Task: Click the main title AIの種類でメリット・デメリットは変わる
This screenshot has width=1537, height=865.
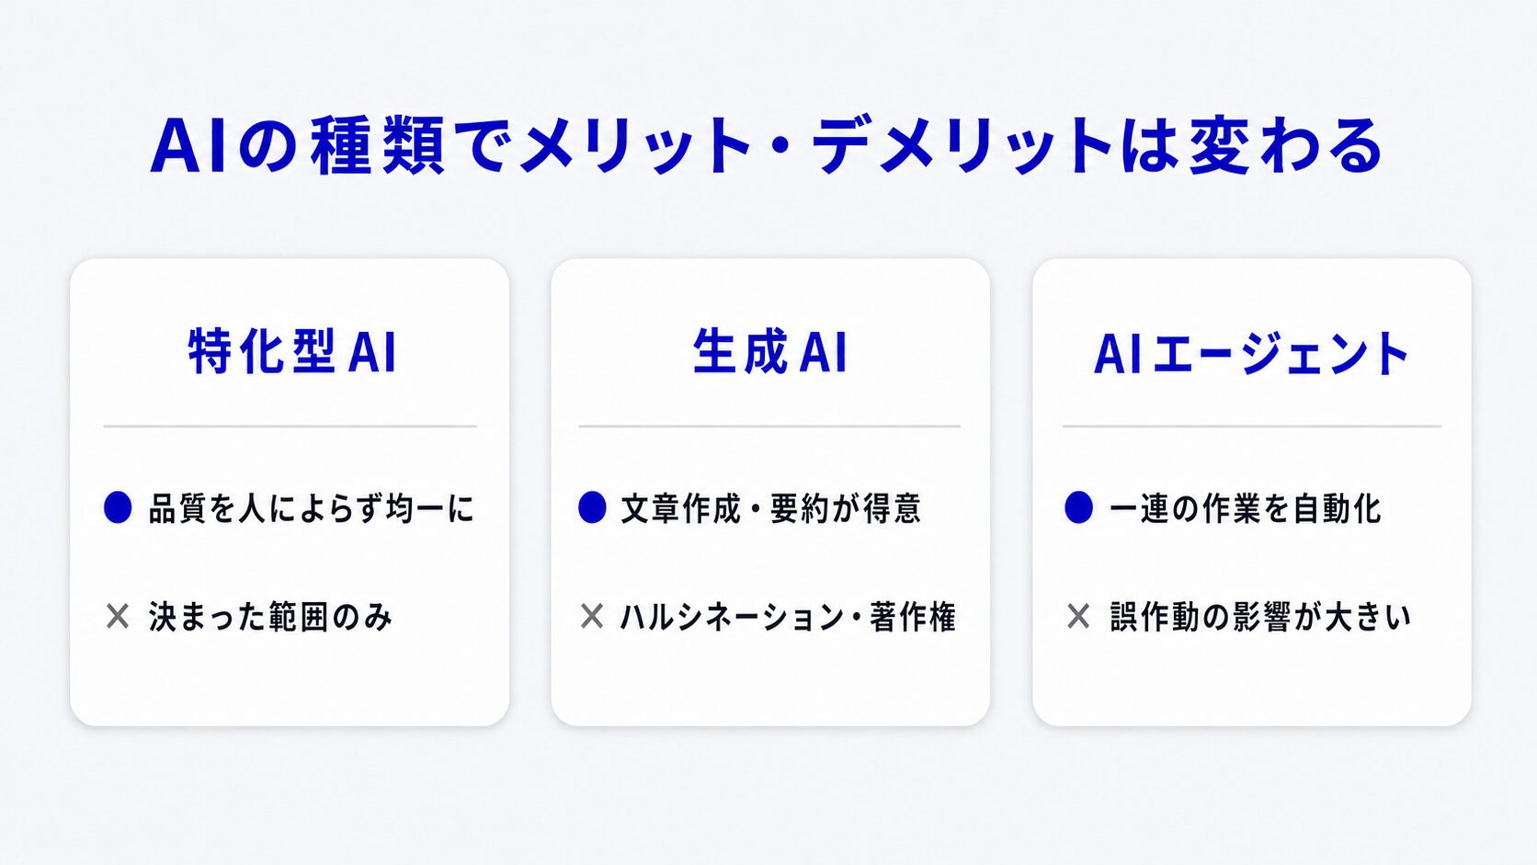Action: coord(768,145)
